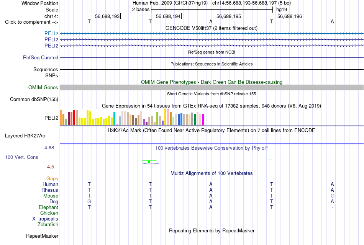Click the 'Human Feb. 2009 (GRCh37/hg19)' text
Viewport: 364px width, 245px height.
pos(170,3)
